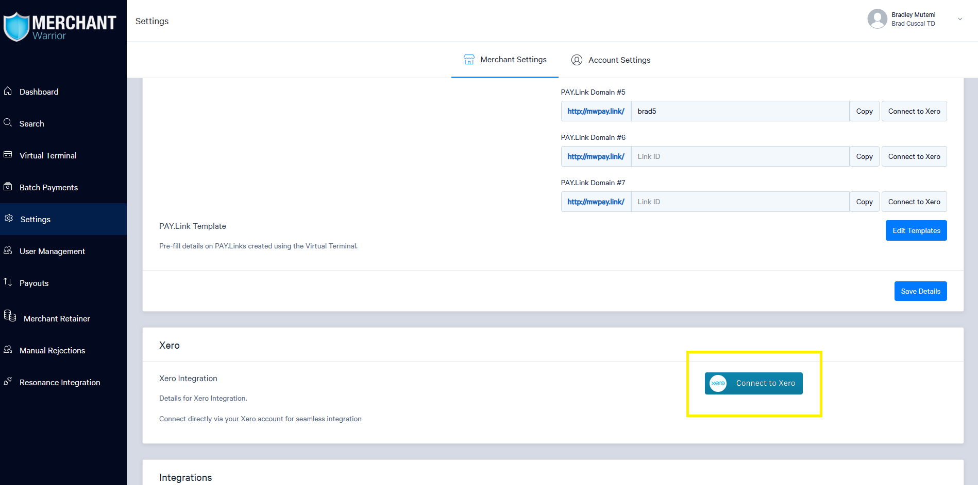978x485 pixels.
Task: Copy the PAY.Link Domain #5 link
Action: [864, 111]
